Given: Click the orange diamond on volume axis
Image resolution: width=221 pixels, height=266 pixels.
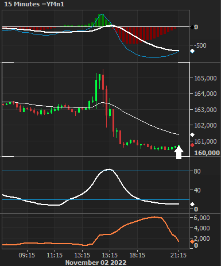Looking at the screenshot, I should coord(192,242).
